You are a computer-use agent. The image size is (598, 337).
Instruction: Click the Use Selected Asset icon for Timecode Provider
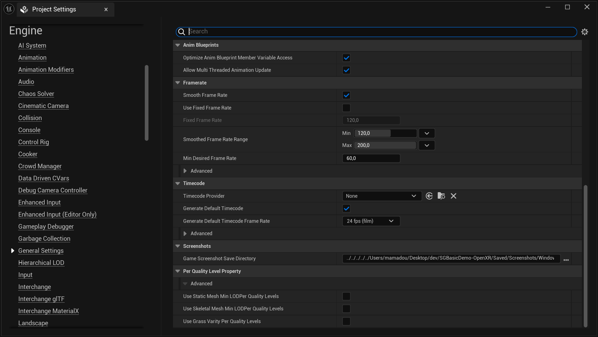pyautogui.click(x=429, y=196)
